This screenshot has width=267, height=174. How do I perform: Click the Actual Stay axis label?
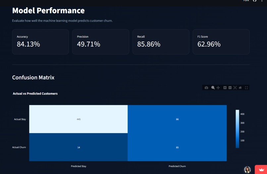click(x=20, y=119)
